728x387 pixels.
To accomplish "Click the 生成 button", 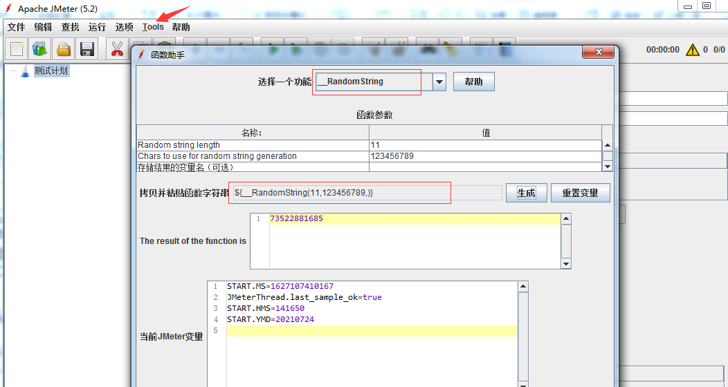I will point(526,193).
